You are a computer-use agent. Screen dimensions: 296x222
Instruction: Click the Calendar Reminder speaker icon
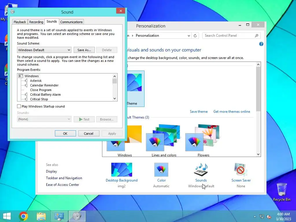[26, 85]
